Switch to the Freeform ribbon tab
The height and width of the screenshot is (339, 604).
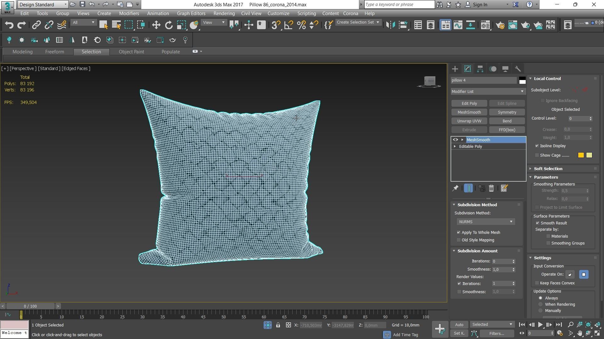pyautogui.click(x=54, y=52)
